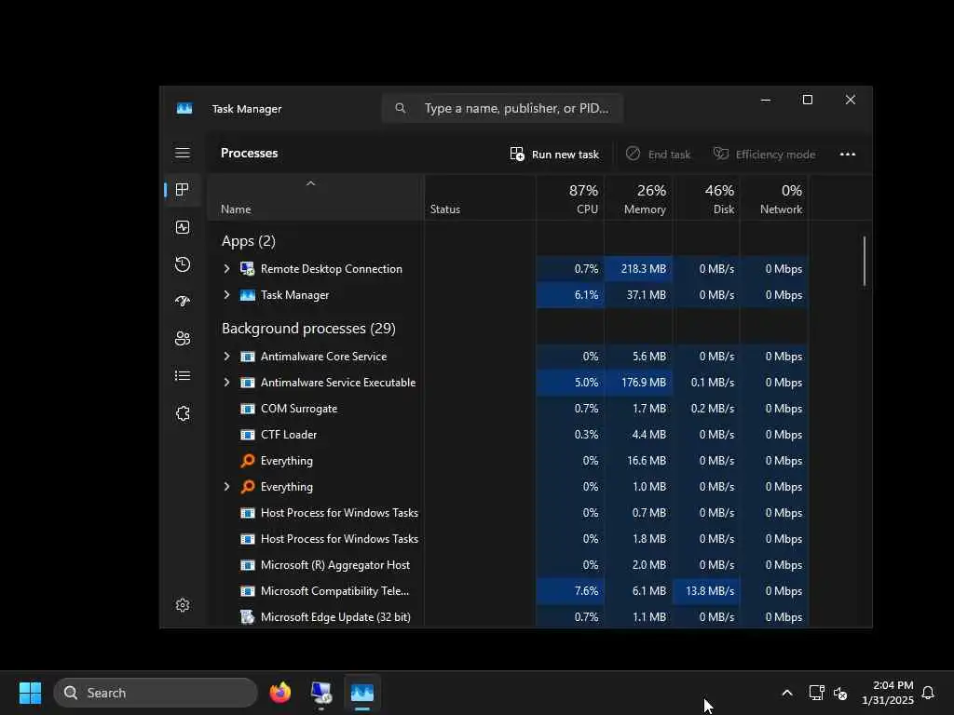Open Remote Desktop Connection from taskbar
Viewport: 954px width, 715px height.
click(x=321, y=693)
